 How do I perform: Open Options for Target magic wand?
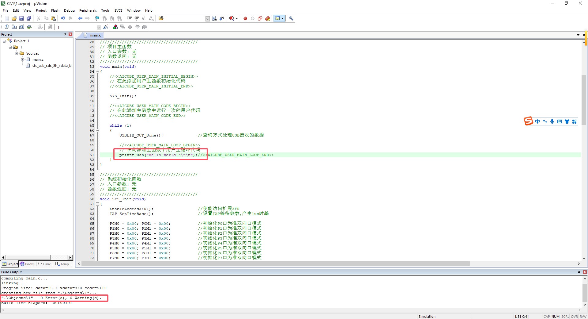click(x=106, y=27)
